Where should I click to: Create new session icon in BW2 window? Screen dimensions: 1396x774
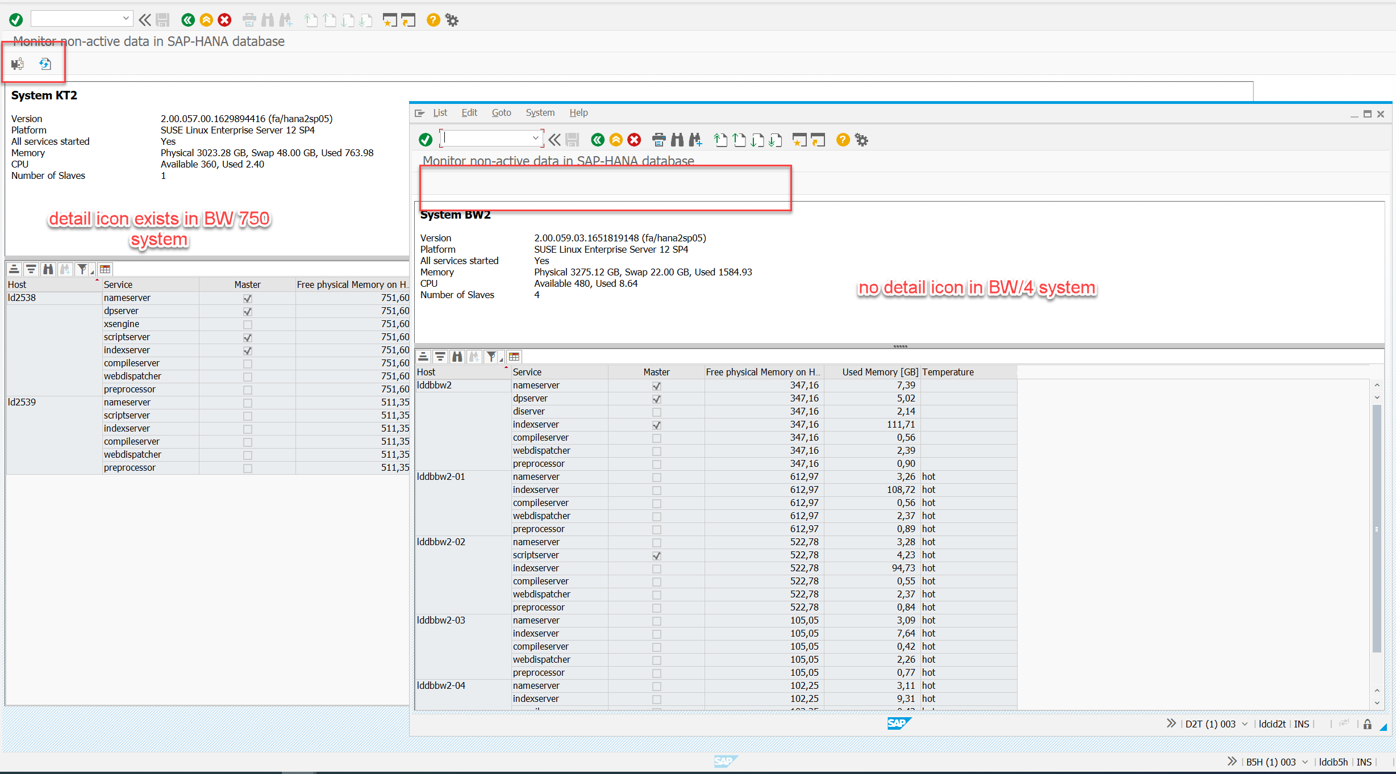click(x=799, y=140)
